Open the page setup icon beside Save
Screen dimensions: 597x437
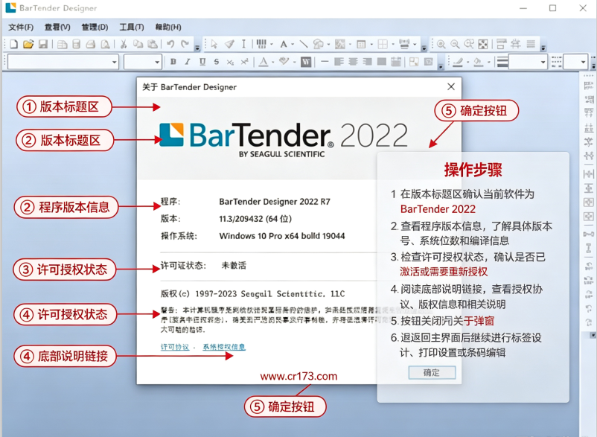[62, 44]
